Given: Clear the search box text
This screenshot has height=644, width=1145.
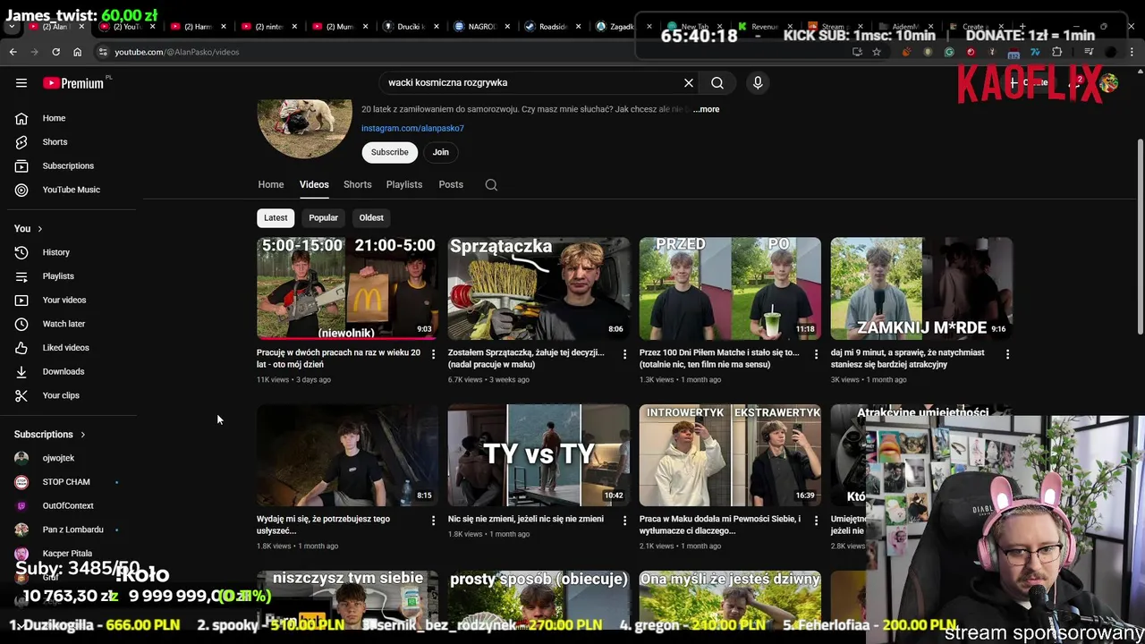Looking at the screenshot, I should click(x=689, y=82).
